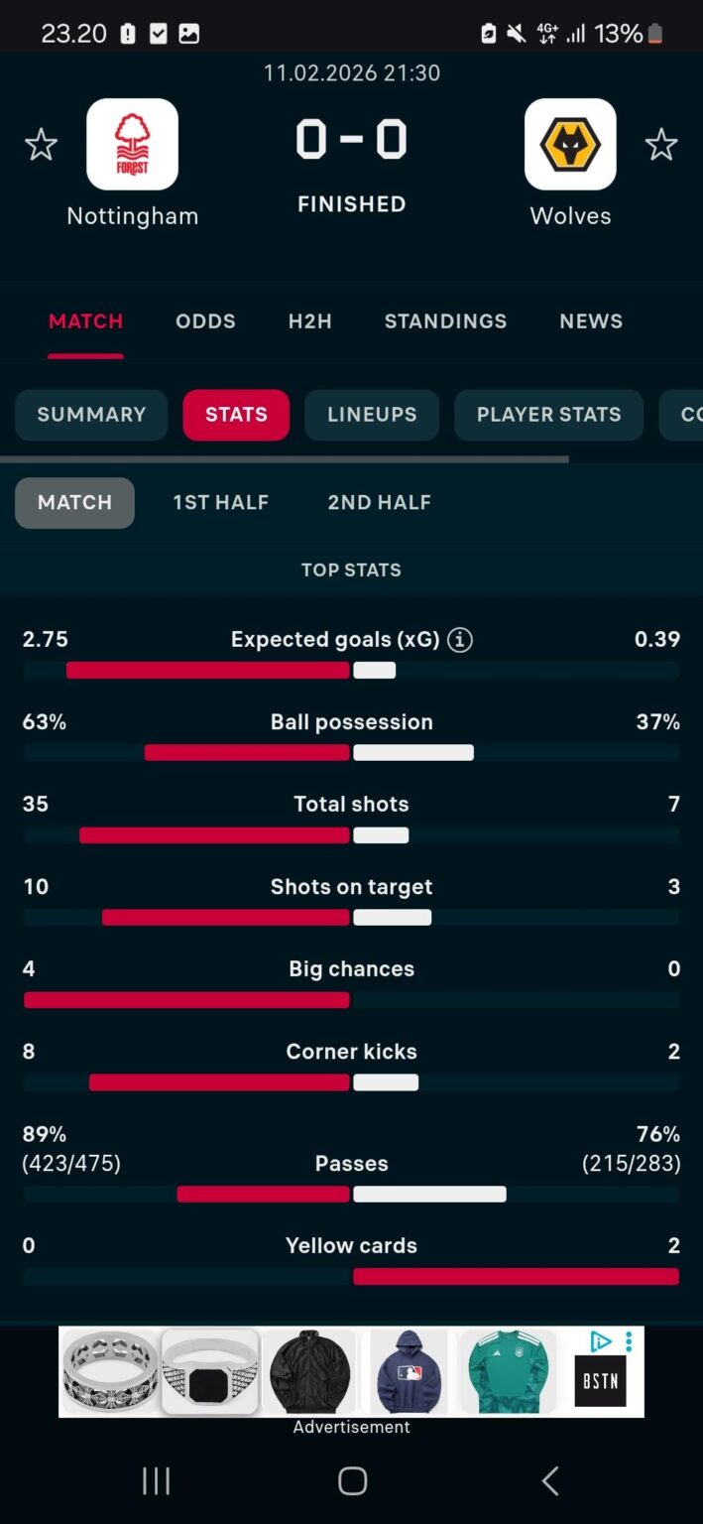Tap the Nottingham Forest club crest
This screenshot has width=703, height=1524.
[132, 144]
